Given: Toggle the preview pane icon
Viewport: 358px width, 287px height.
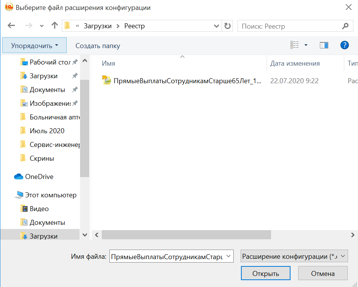Looking at the screenshot, I should coord(324,45).
